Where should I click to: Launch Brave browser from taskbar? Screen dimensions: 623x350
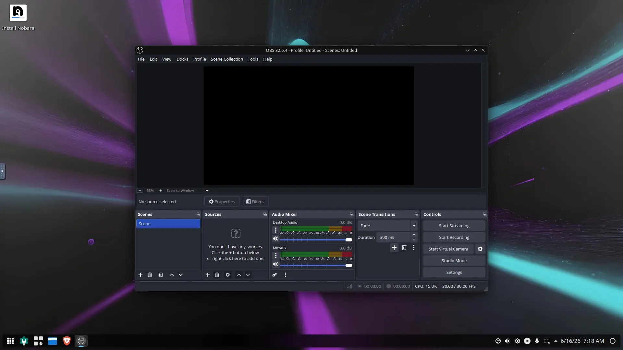point(67,341)
